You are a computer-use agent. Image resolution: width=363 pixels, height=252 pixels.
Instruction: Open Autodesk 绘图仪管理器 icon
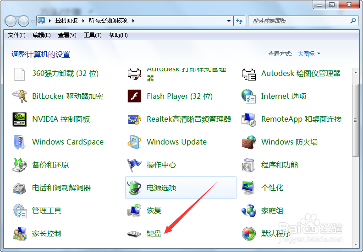[248, 75]
